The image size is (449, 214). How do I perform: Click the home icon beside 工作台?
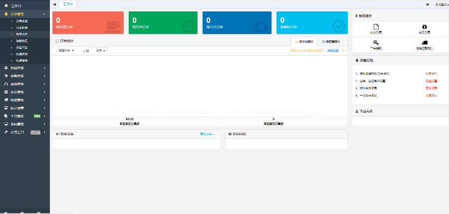click(x=6, y=5)
